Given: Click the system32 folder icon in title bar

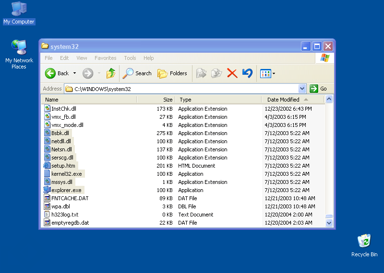Looking at the screenshot, I should click(x=45, y=46).
